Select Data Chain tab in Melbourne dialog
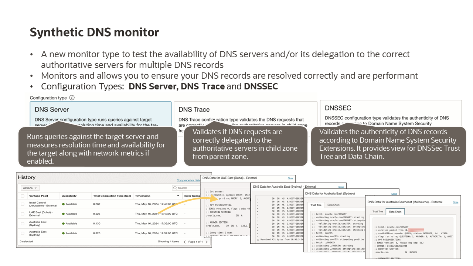 (395, 212)
